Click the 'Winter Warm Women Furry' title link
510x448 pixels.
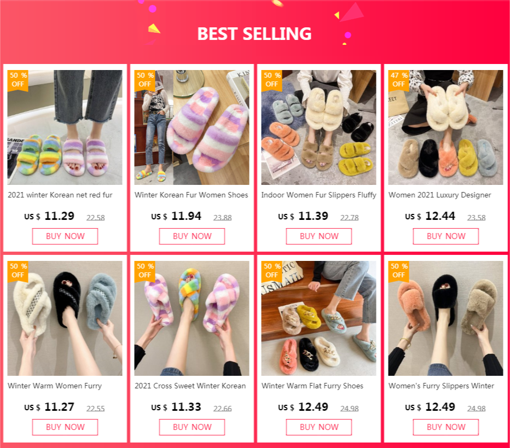[55, 386]
